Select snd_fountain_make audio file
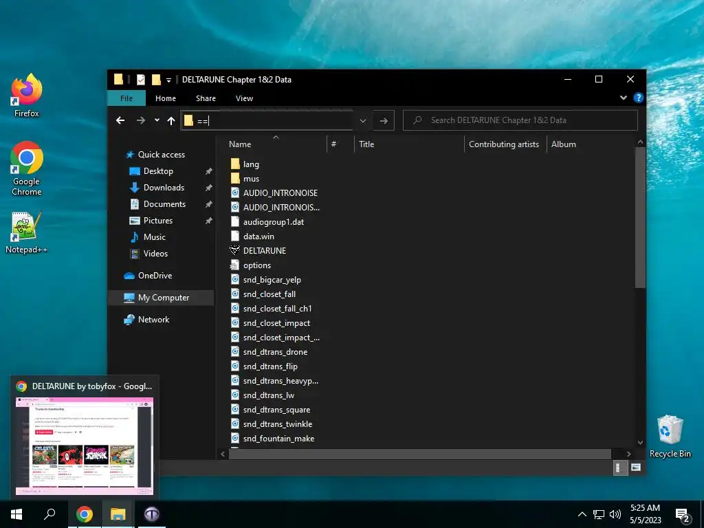The width and height of the screenshot is (704, 528). pos(272,438)
